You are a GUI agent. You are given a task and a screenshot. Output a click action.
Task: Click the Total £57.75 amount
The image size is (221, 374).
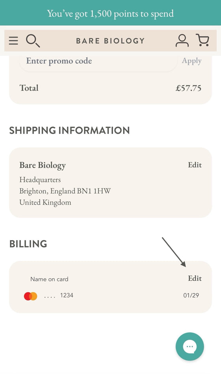[x=188, y=88]
